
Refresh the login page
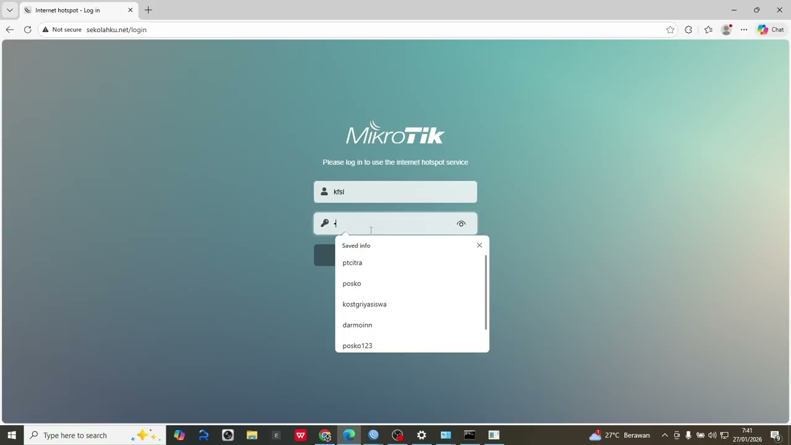click(27, 30)
